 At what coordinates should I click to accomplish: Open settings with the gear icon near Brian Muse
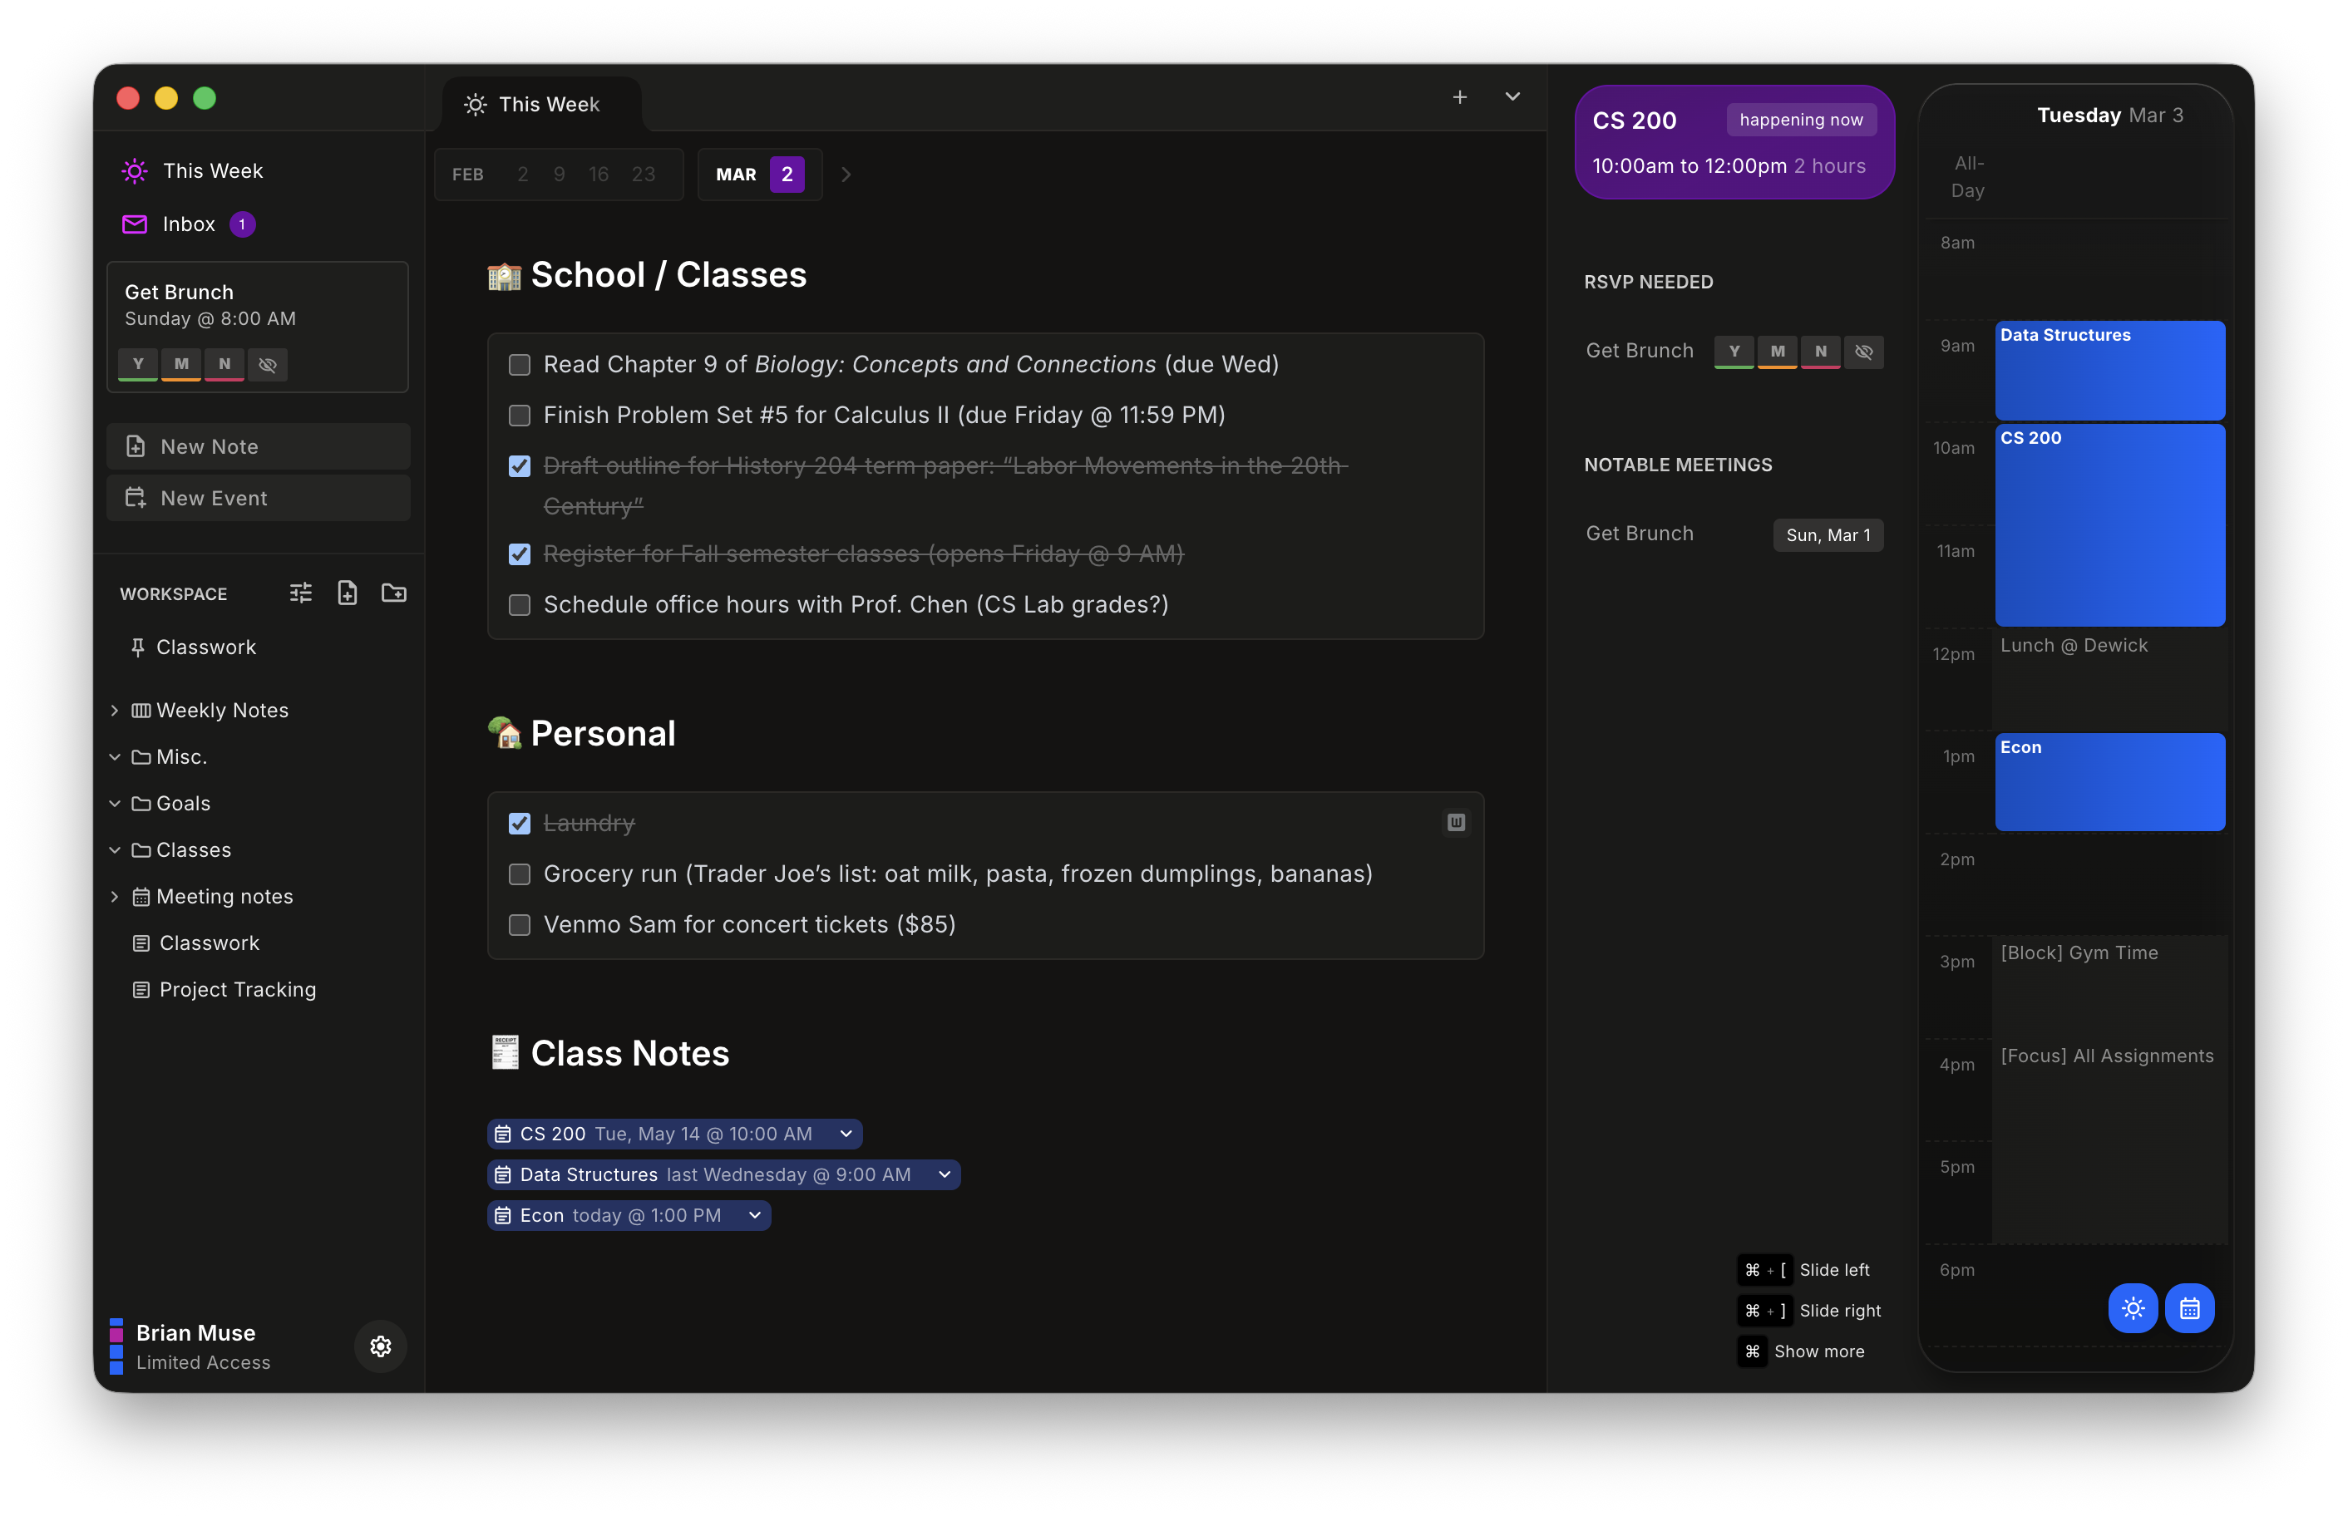point(380,1346)
